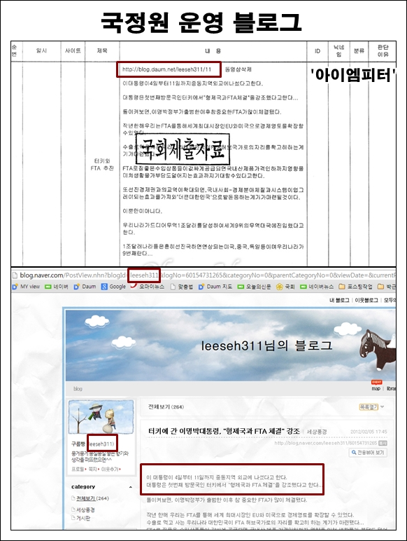Open the 쪽지 link
Image resolution: width=407 pixels, height=541 pixels.
[92, 470]
